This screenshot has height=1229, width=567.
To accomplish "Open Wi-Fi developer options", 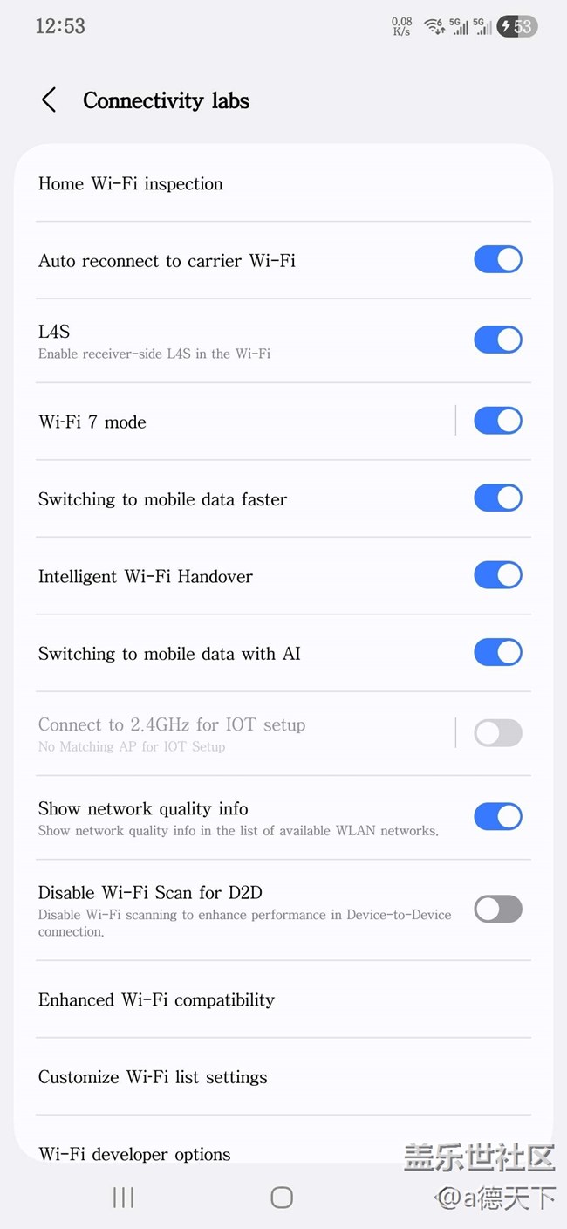I will (x=135, y=1153).
